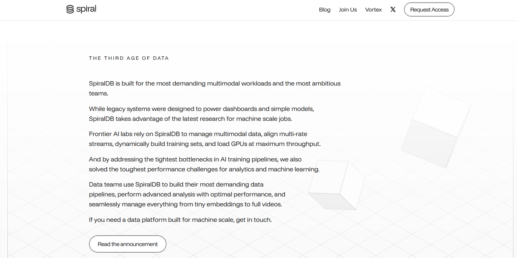This screenshot has height=258, width=517.
Task: Click the Spiral swirl logo icon
Action: pyautogui.click(x=70, y=9)
